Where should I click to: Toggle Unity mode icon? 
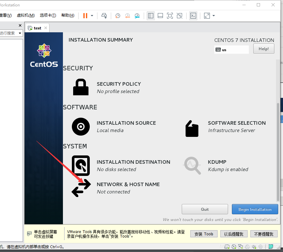pyautogui.click(x=180, y=16)
